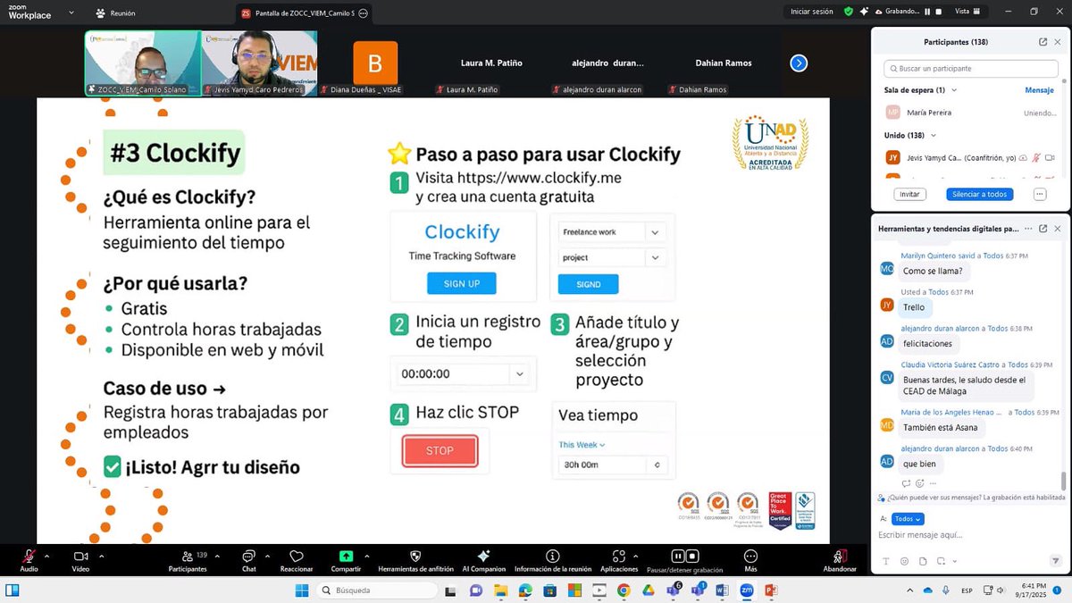Open the participants panel three-dot button
This screenshot has width=1072, height=603.
[1039, 194]
